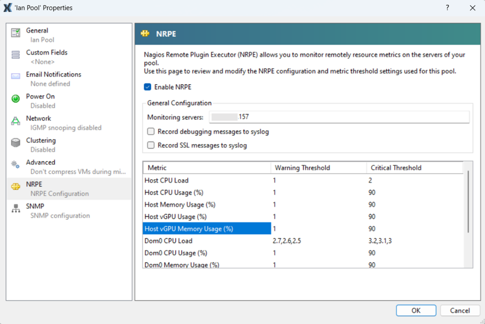Open Custom Fields settings icon
The image size is (485, 324).
(x=15, y=55)
